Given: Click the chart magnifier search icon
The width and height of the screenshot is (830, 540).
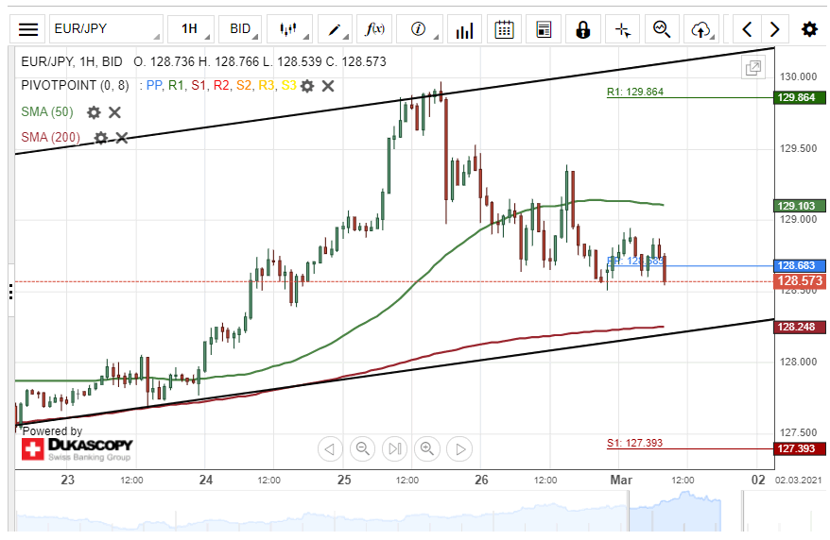Looking at the screenshot, I should pyautogui.click(x=662, y=29).
